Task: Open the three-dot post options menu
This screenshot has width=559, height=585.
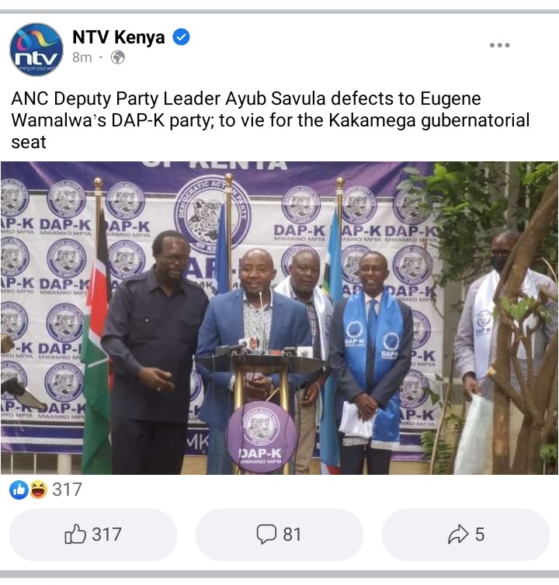Action: [500, 45]
